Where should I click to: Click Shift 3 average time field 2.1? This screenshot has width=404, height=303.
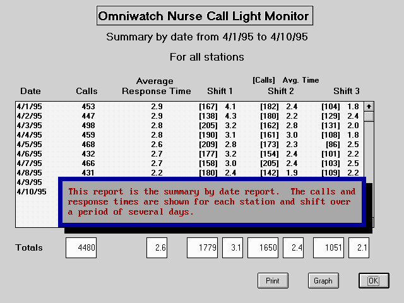(x=359, y=248)
